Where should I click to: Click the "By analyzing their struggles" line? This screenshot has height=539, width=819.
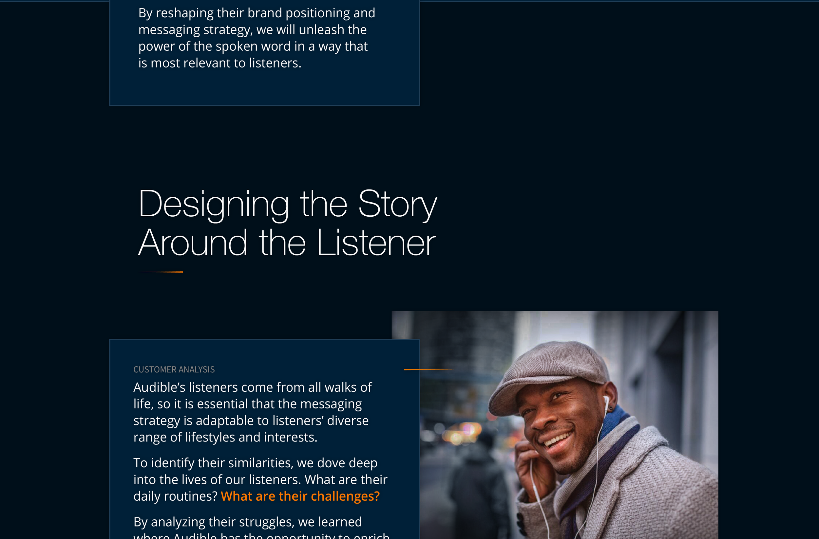[247, 522]
